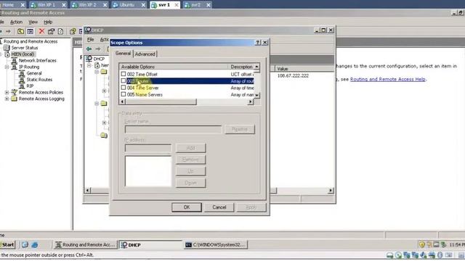Expand the Remote Access Policies node
The image size is (465, 261).
[7, 92]
